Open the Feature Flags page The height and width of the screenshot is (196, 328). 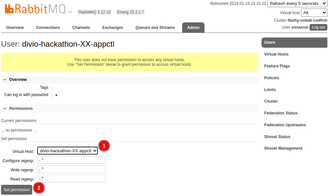click(x=277, y=66)
